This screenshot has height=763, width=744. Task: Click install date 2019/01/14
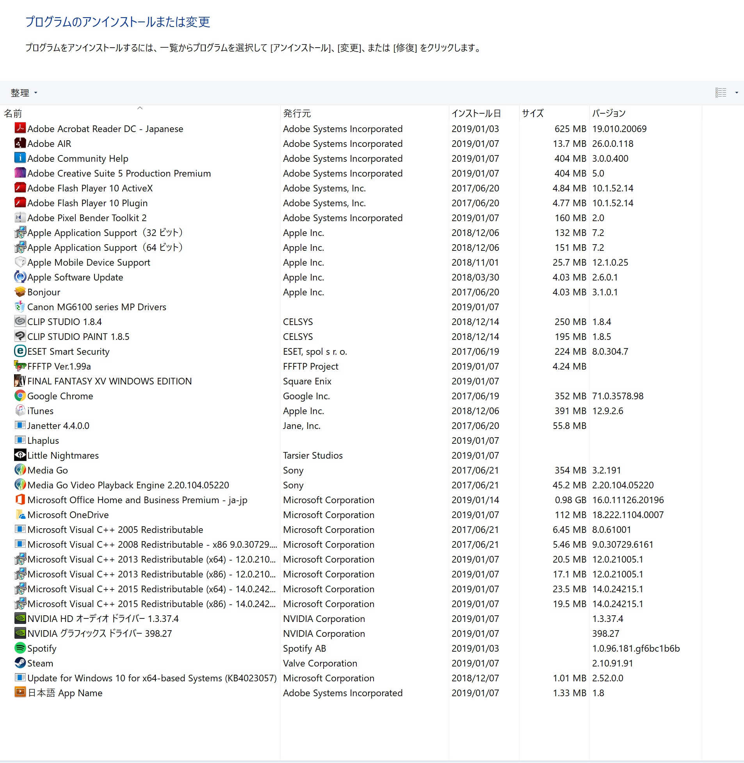[x=475, y=500]
